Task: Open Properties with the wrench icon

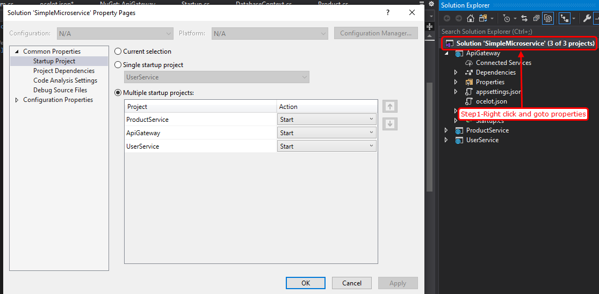Action: click(587, 18)
